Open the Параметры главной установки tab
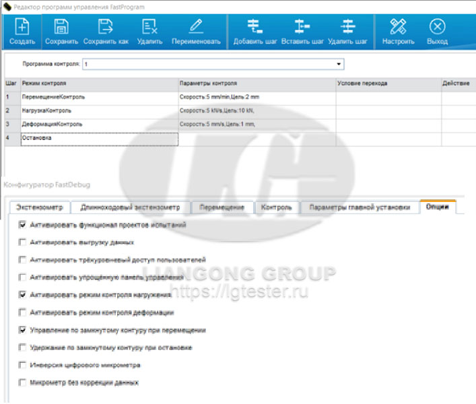The width and height of the screenshot is (476, 404). click(x=359, y=207)
